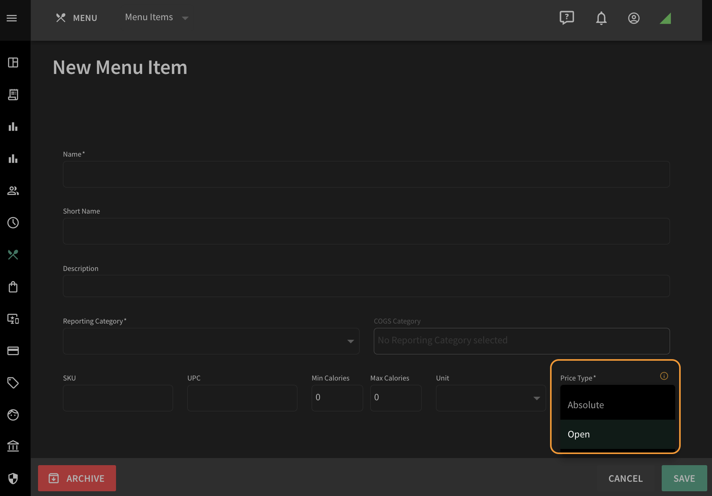
Task: Open the price tag sidebar icon
Action: [13, 383]
